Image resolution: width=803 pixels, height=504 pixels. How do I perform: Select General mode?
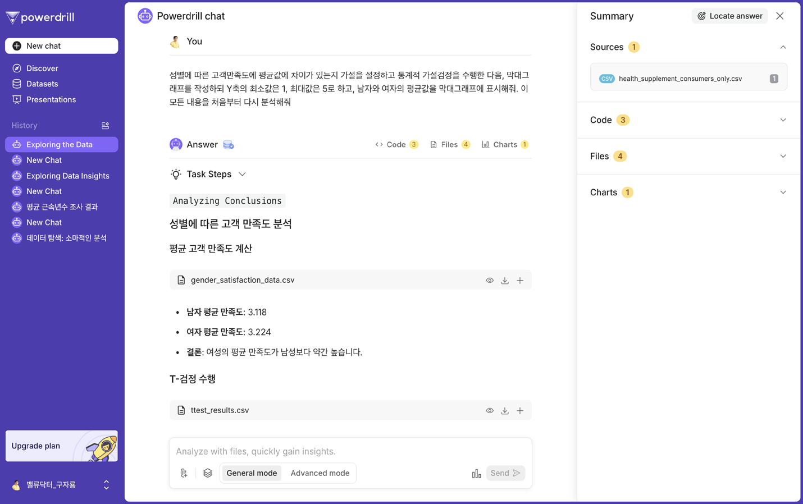[252, 473]
